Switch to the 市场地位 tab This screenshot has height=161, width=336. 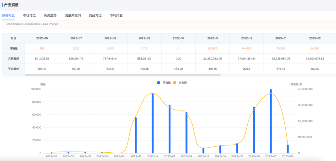29,15
